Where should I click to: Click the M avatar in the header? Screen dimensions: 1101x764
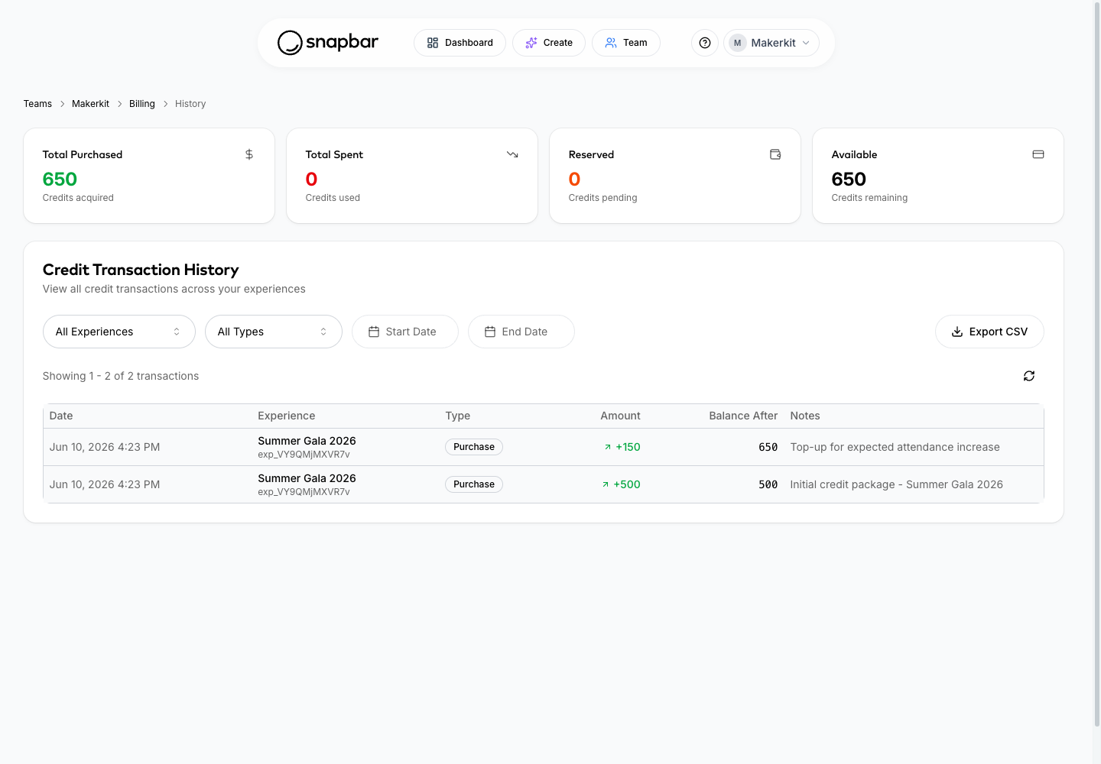[737, 43]
